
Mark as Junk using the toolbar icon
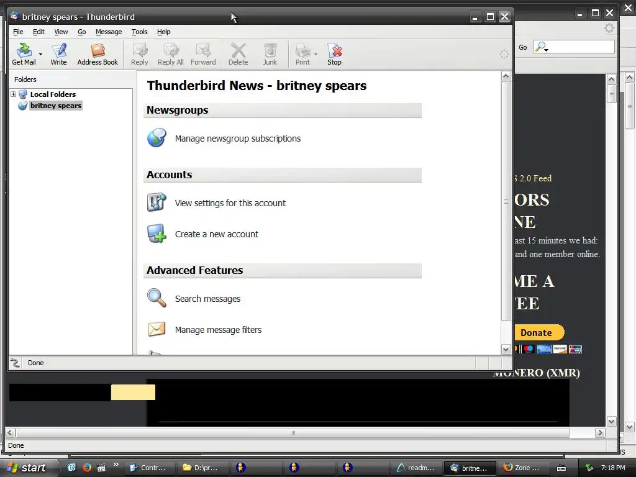(x=270, y=55)
